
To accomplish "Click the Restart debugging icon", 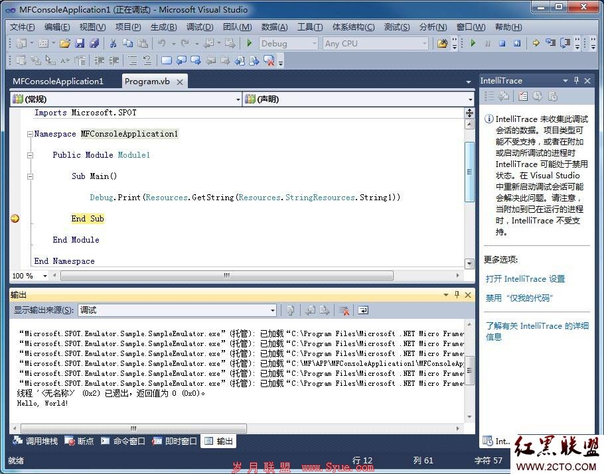I will [517, 44].
